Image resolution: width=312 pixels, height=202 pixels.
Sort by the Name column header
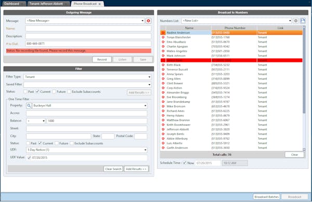[189, 28]
